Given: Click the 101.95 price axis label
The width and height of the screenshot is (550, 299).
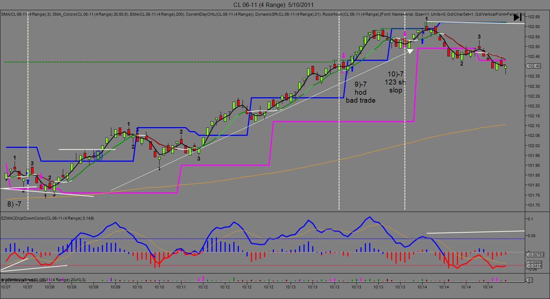Looking at the screenshot, I should tap(534, 156).
